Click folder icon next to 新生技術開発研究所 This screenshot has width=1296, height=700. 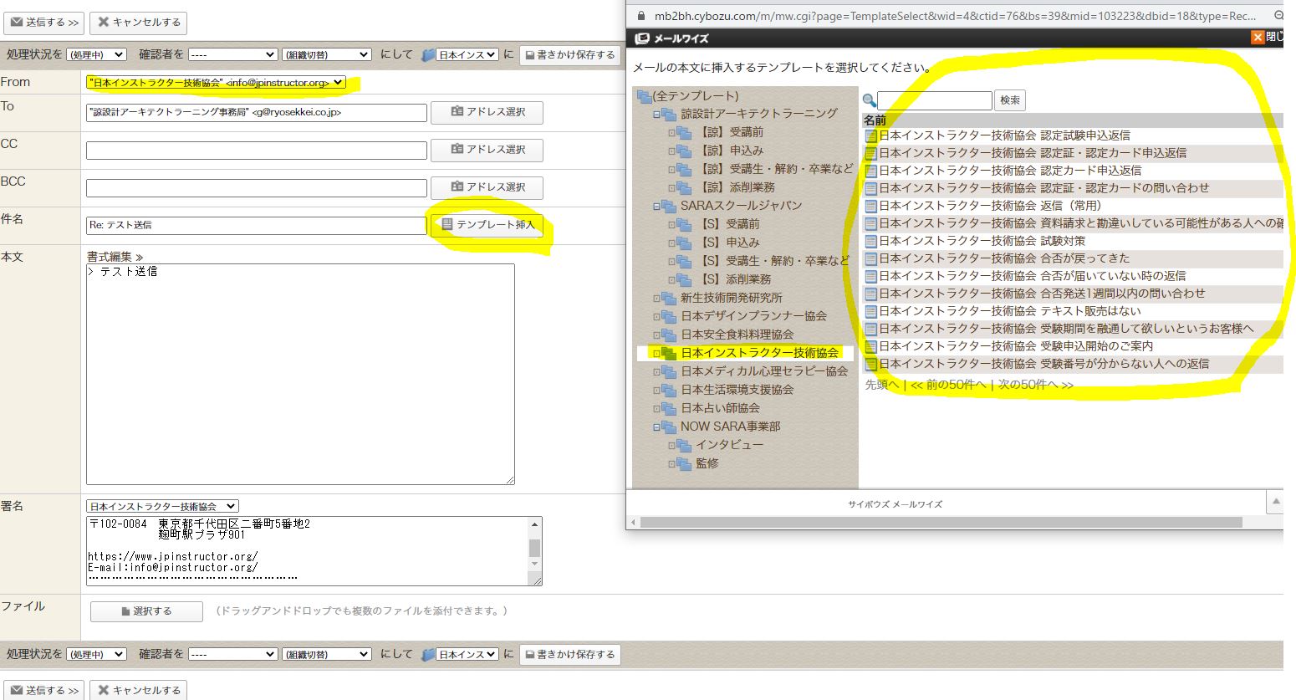click(x=669, y=298)
